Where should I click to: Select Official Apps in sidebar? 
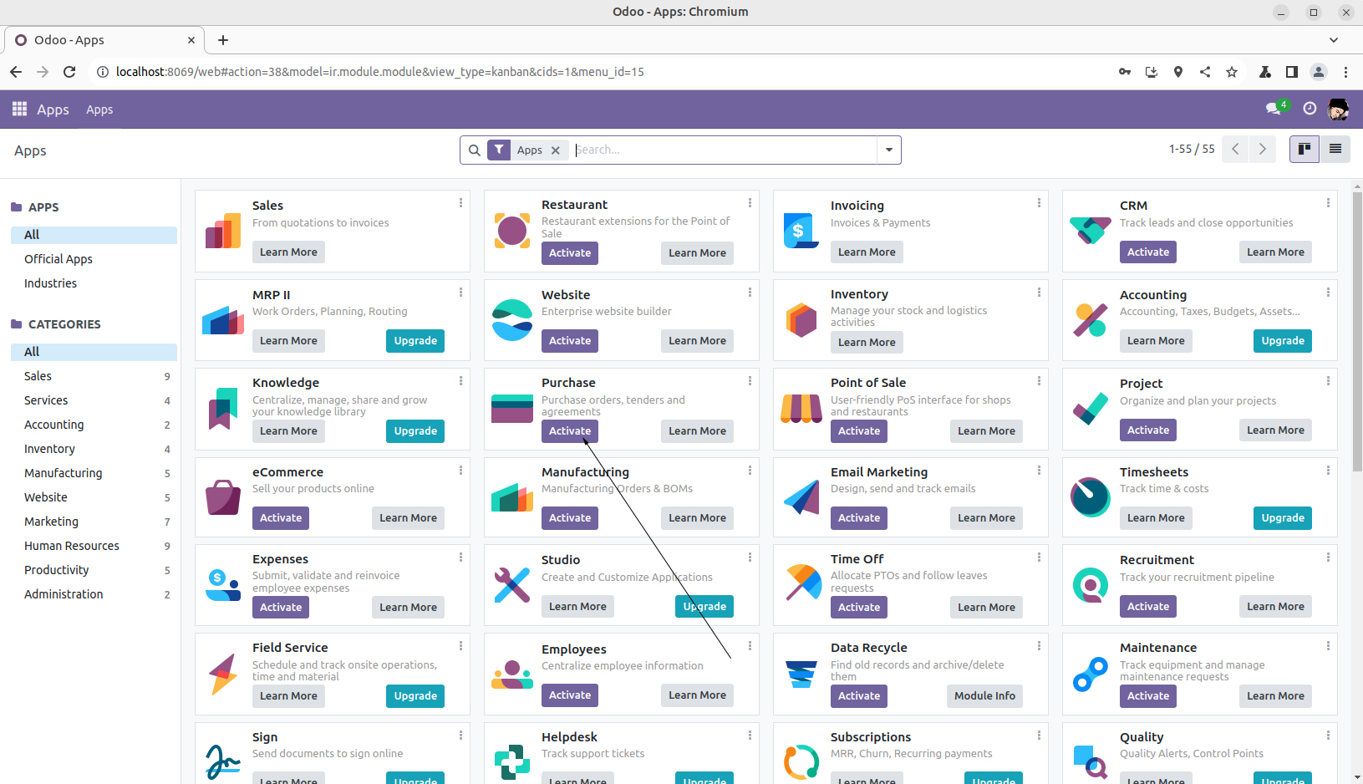coord(58,259)
